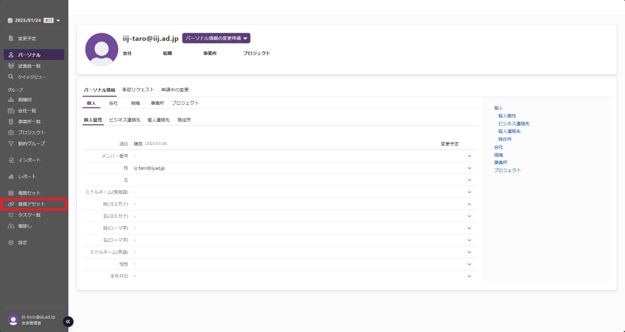The height and width of the screenshot is (332, 625).
Task: Select 動的グループ filter icon in sidebar
Action: [x=11, y=143]
